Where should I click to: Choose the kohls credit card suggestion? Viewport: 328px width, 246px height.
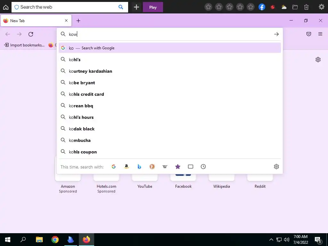170,94
